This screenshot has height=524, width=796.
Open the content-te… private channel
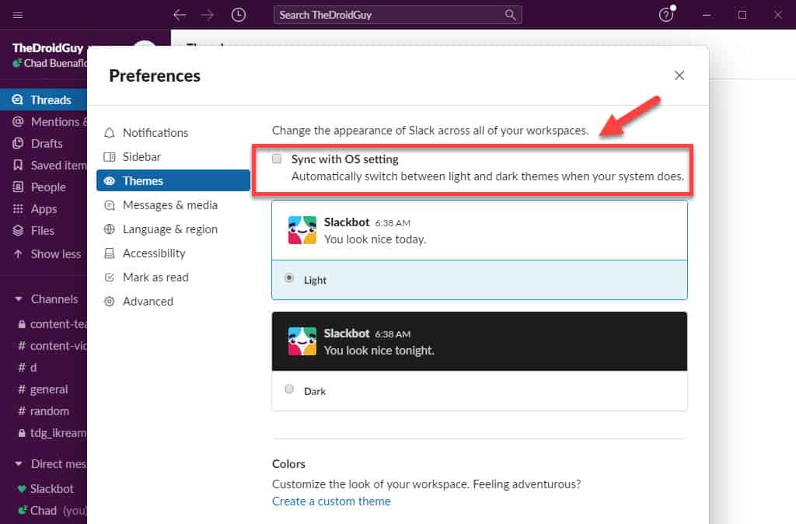(x=44, y=324)
